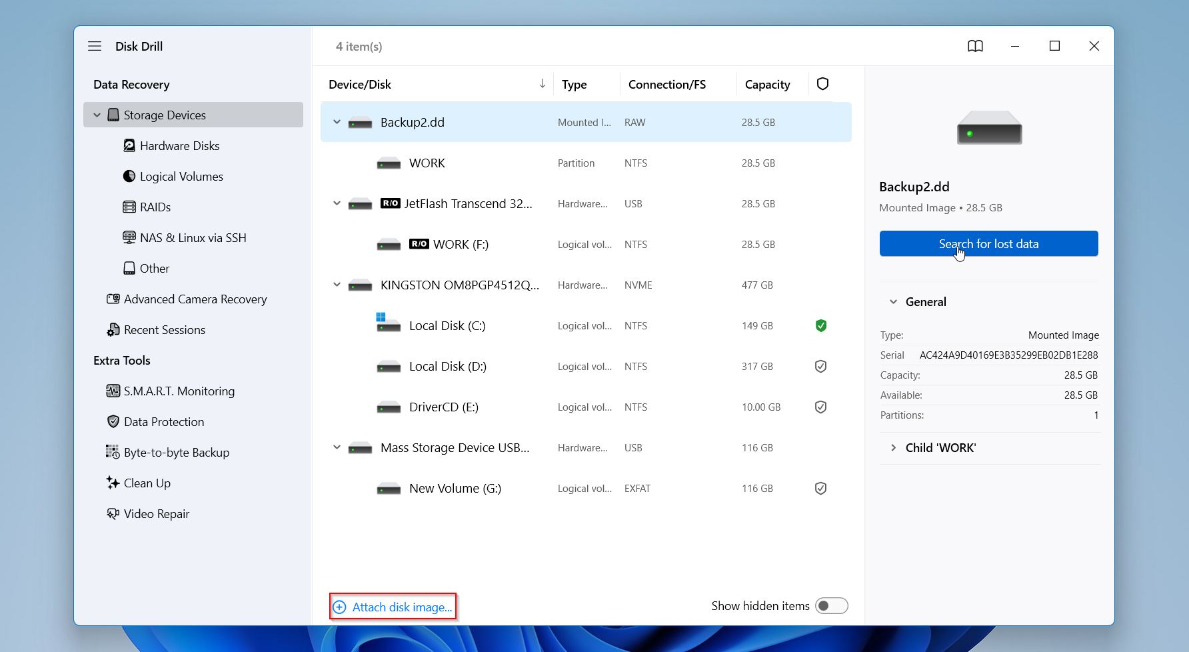Click the shield icon for Local Disk (D:)
The width and height of the screenshot is (1189, 652).
(821, 366)
